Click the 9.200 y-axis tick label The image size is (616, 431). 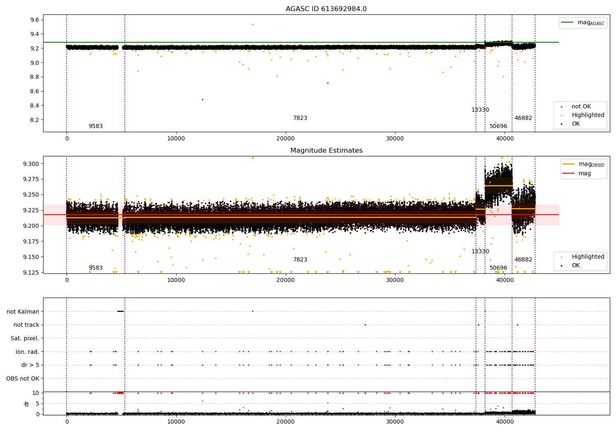click(31, 226)
